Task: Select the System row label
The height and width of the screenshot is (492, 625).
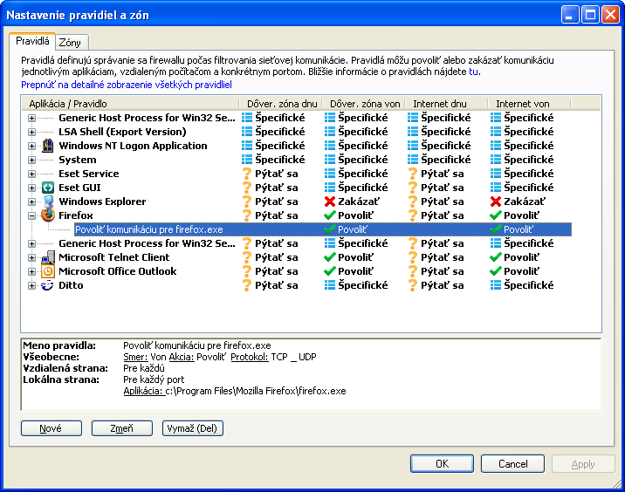Action: pyautogui.click(x=78, y=160)
